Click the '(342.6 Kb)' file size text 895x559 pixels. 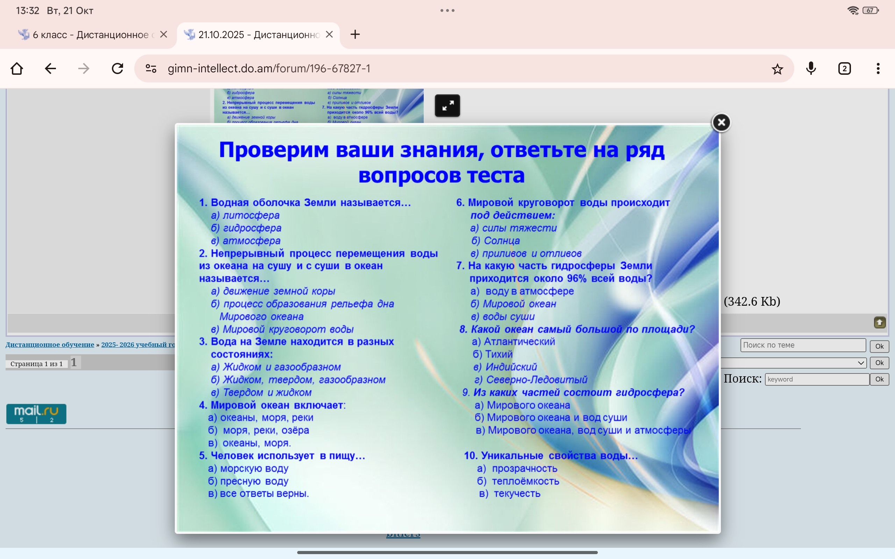coord(752,301)
